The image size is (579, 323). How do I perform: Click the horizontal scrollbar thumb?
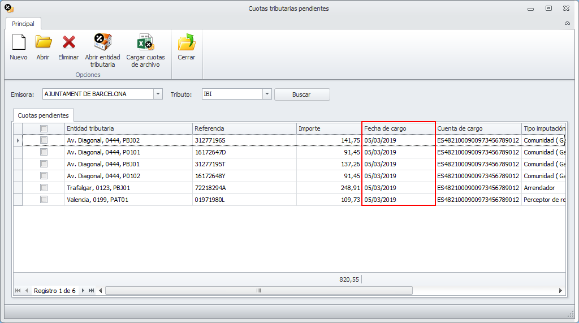pos(258,291)
